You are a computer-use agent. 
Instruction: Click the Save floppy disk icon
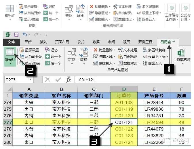(16, 35)
